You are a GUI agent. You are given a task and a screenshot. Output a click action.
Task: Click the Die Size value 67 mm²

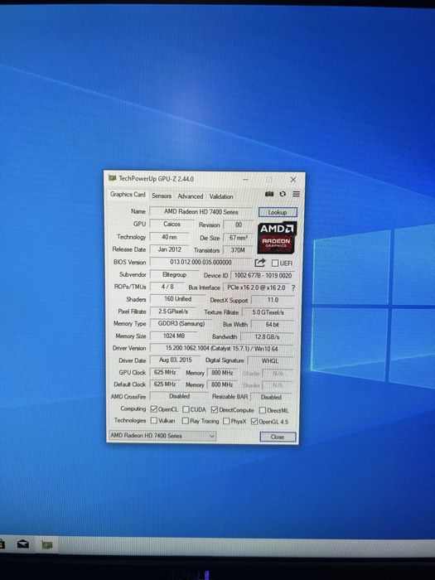click(x=239, y=238)
